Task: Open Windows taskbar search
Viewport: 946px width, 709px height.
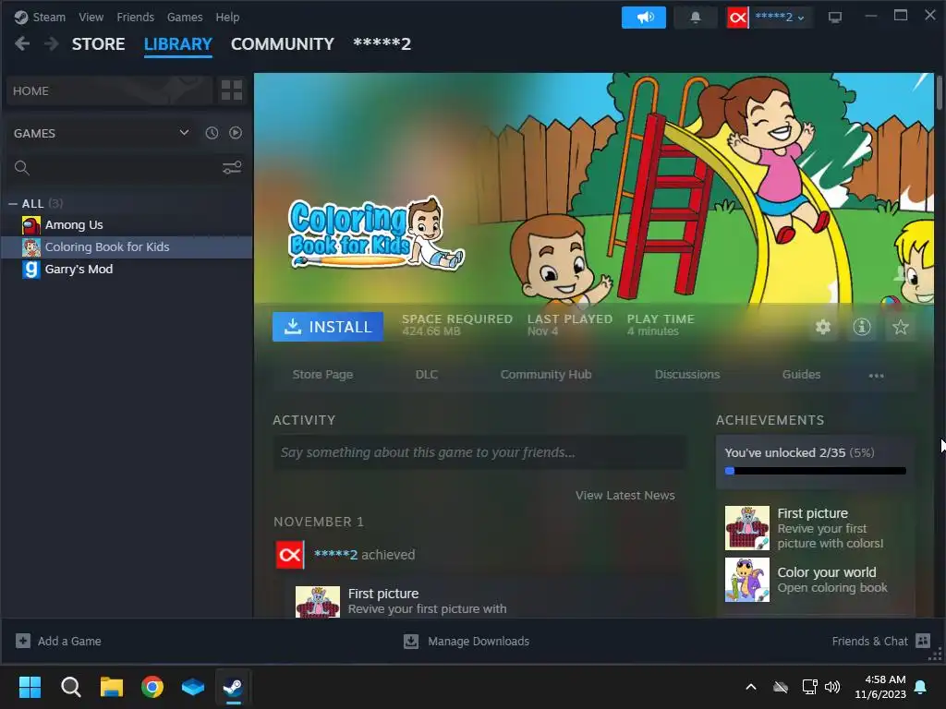Action: (70, 687)
